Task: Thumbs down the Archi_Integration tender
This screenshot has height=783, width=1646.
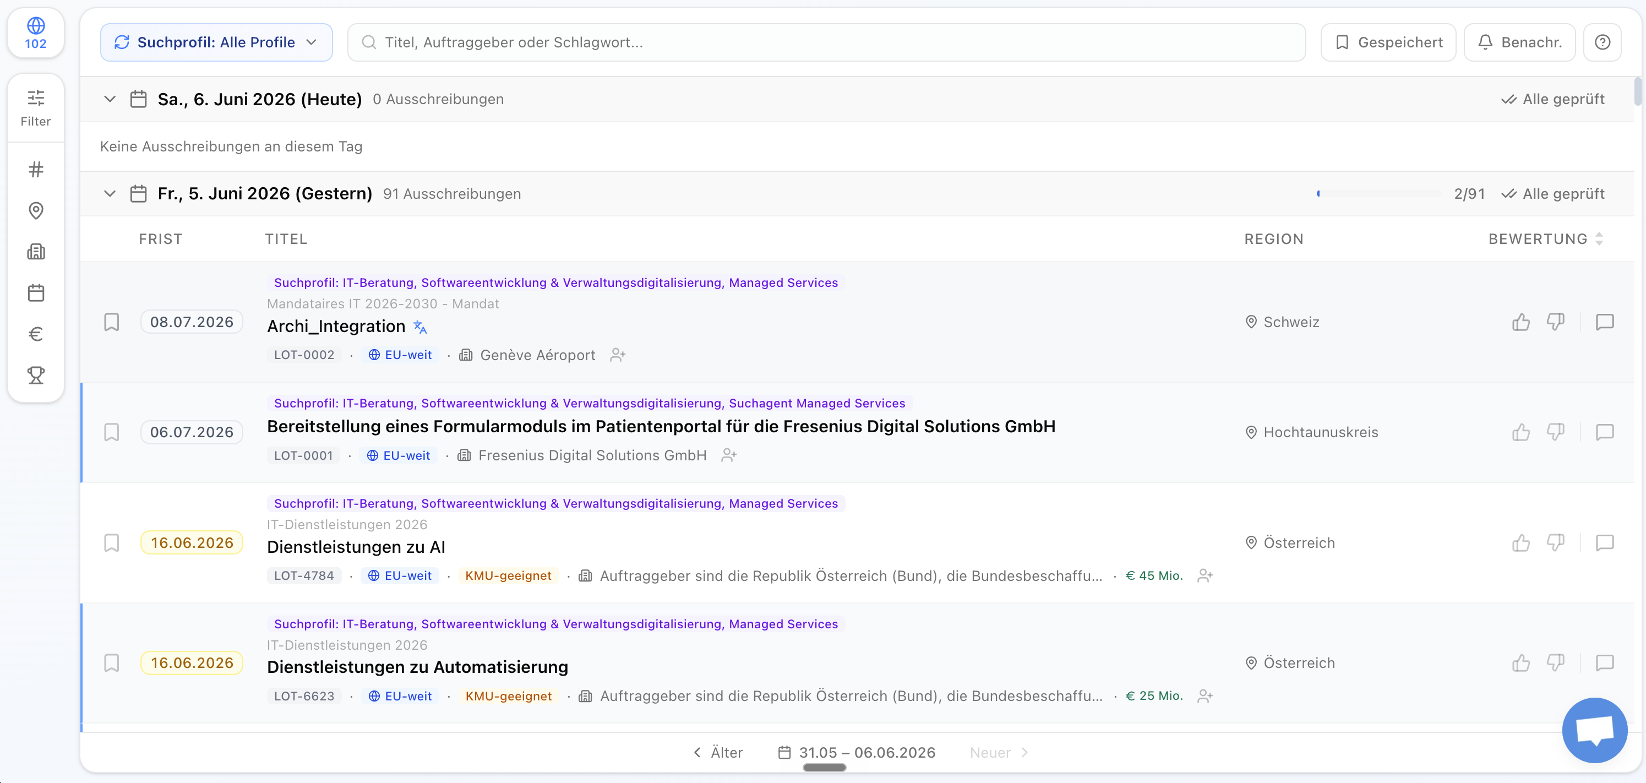Action: (x=1555, y=322)
